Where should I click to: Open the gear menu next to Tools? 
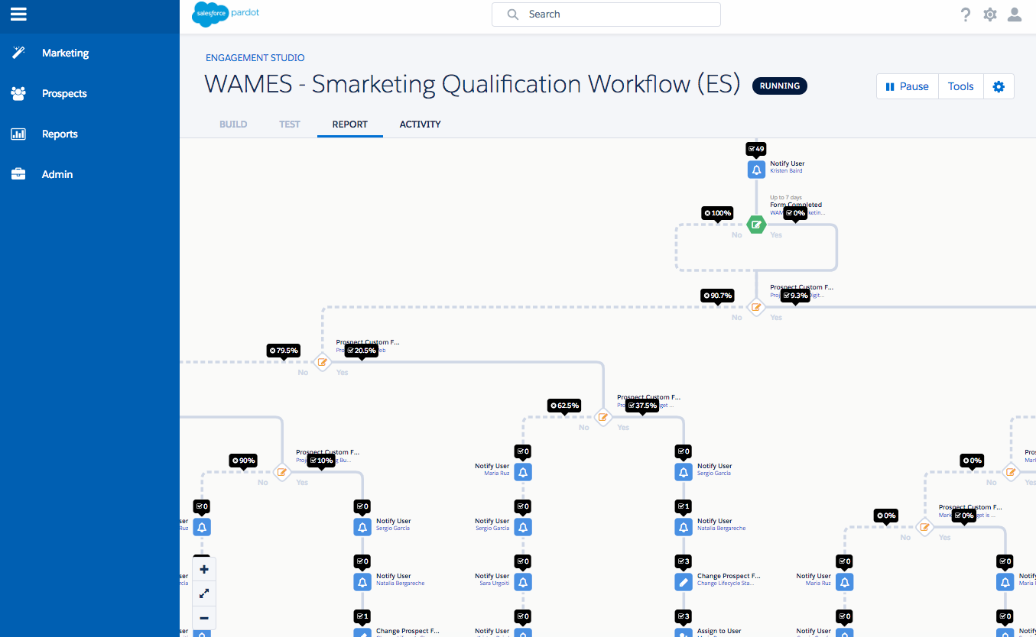pos(999,86)
